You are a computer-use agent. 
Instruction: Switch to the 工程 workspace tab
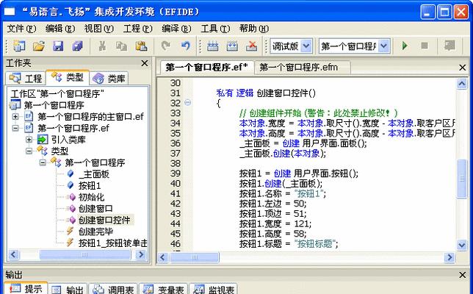pyautogui.click(x=26, y=79)
